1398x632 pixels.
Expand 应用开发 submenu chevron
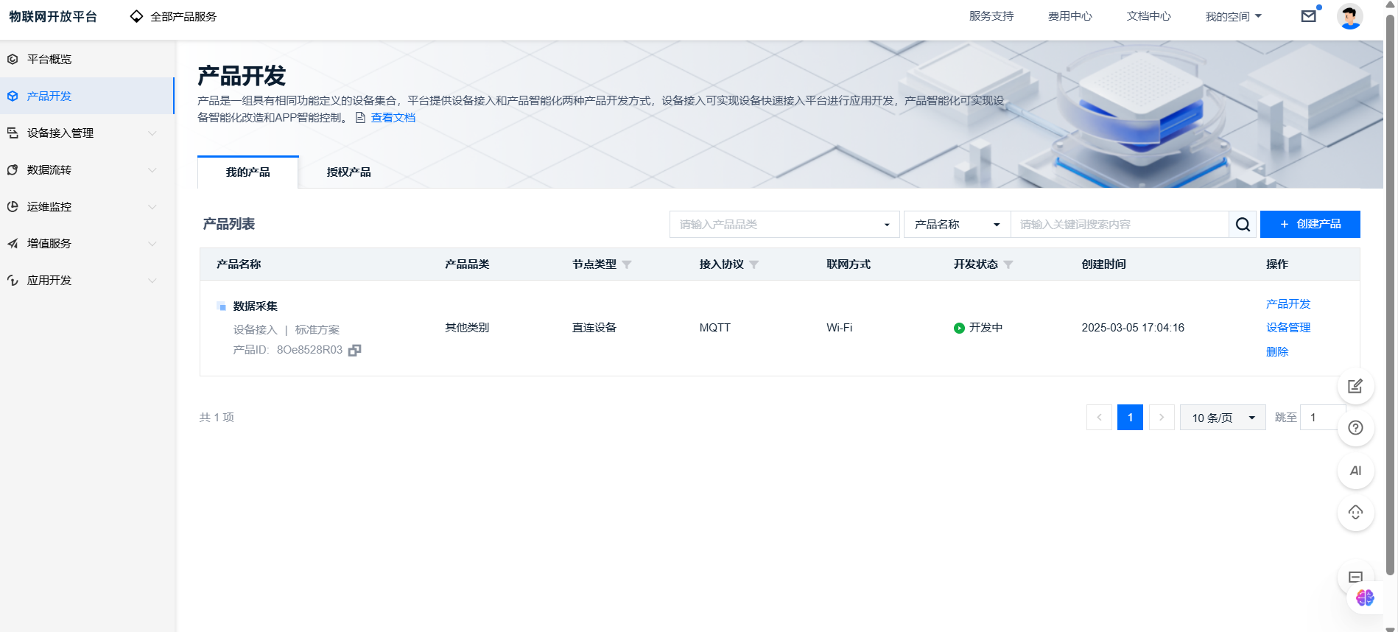pyautogui.click(x=152, y=281)
